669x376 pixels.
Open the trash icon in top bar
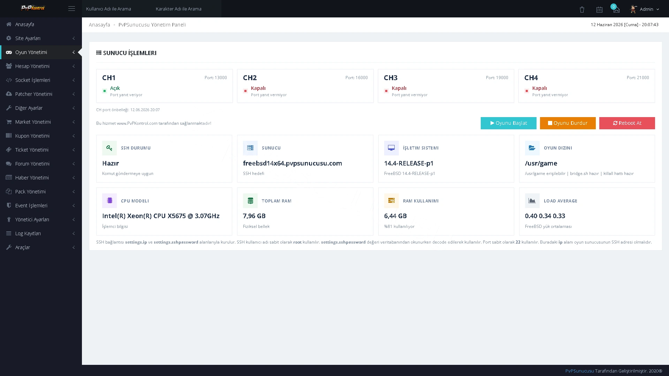pos(582,9)
